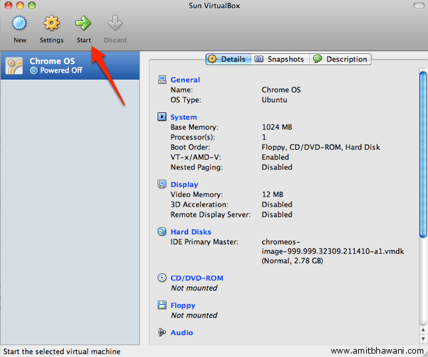
Task: Open Settings via the gear icon
Action: tap(52, 23)
